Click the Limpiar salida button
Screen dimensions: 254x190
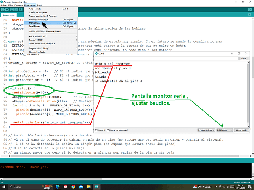point(241,130)
